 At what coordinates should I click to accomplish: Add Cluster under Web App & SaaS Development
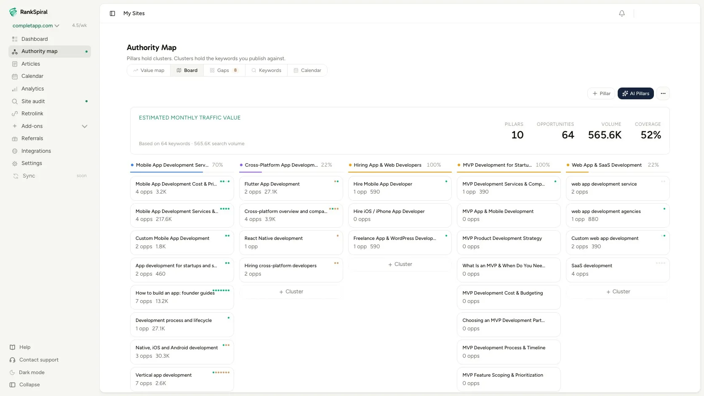tap(618, 292)
